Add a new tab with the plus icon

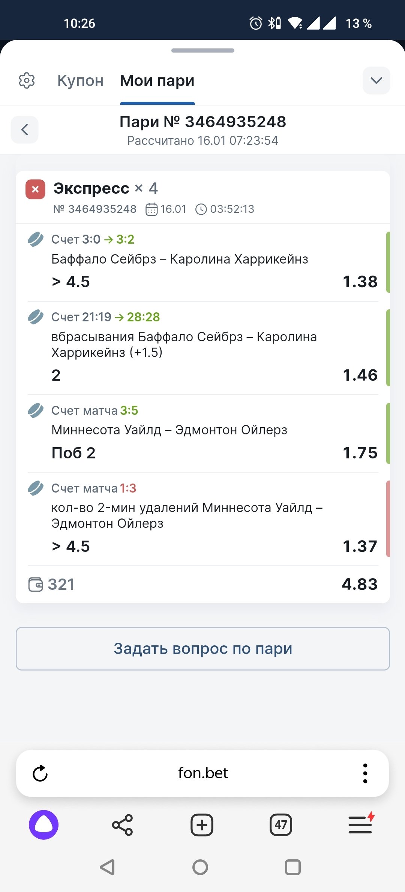pos(202,825)
